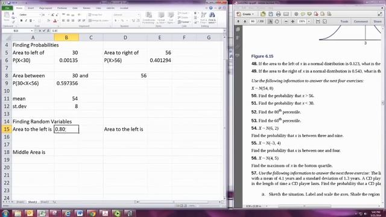The image size is (386, 217).
Task: Click the Windows Start button
Action: click(x=5, y=213)
